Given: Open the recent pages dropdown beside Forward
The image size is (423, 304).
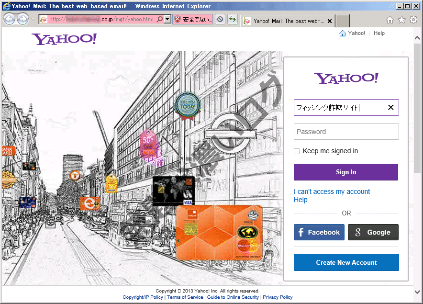Looking at the screenshot, I should pos(33,19).
